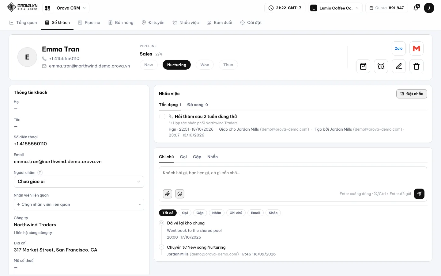Switch to the Đã xong reminders tab
This screenshot has width=441, height=276.
click(x=198, y=105)
